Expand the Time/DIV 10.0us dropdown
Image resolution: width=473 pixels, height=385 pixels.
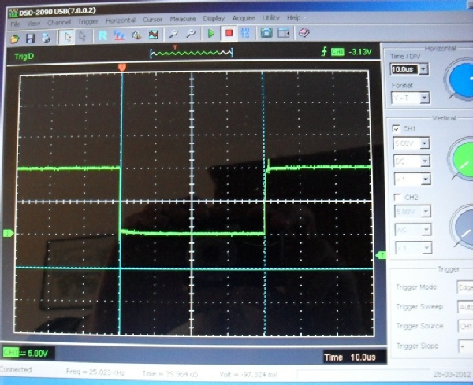point(424,69)
